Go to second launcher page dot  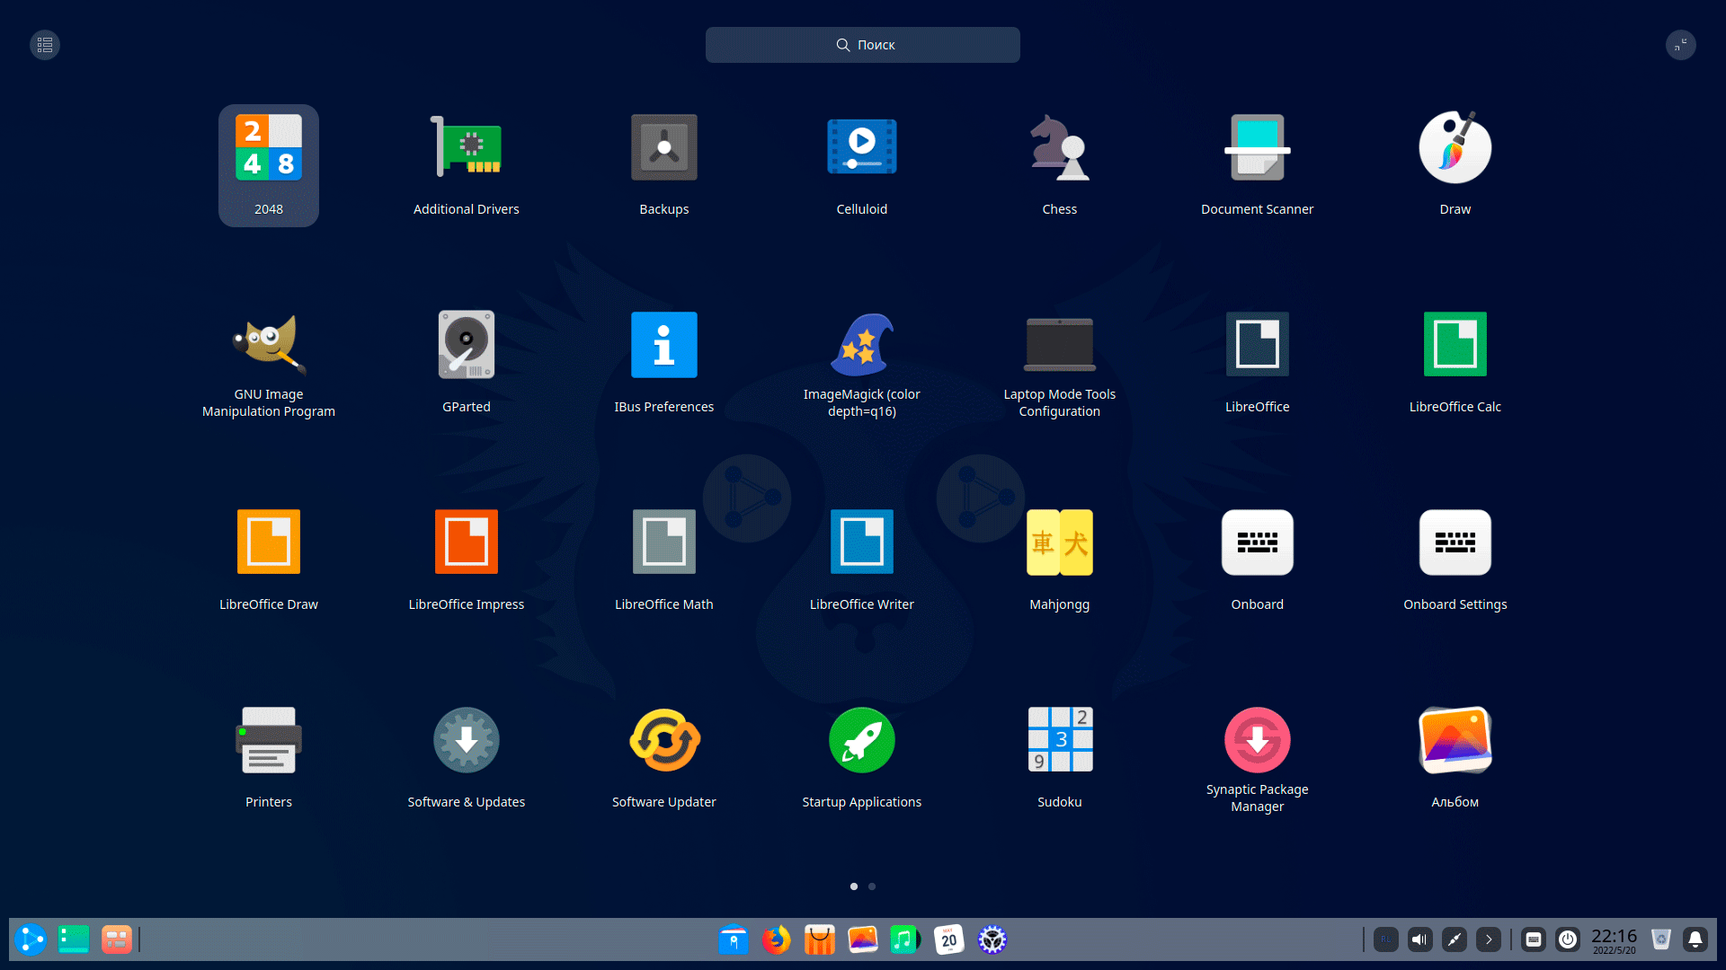[872, 886]
